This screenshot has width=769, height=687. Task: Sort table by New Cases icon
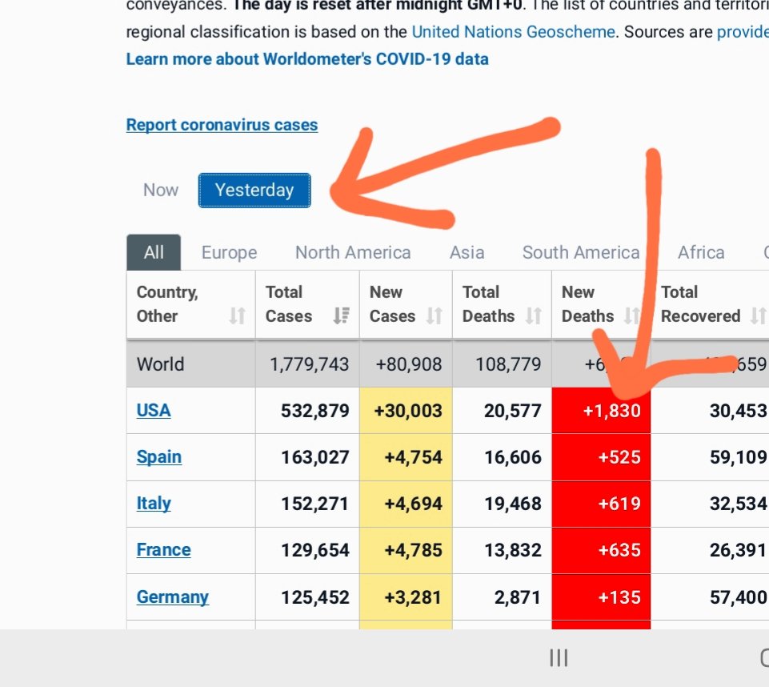434,316
